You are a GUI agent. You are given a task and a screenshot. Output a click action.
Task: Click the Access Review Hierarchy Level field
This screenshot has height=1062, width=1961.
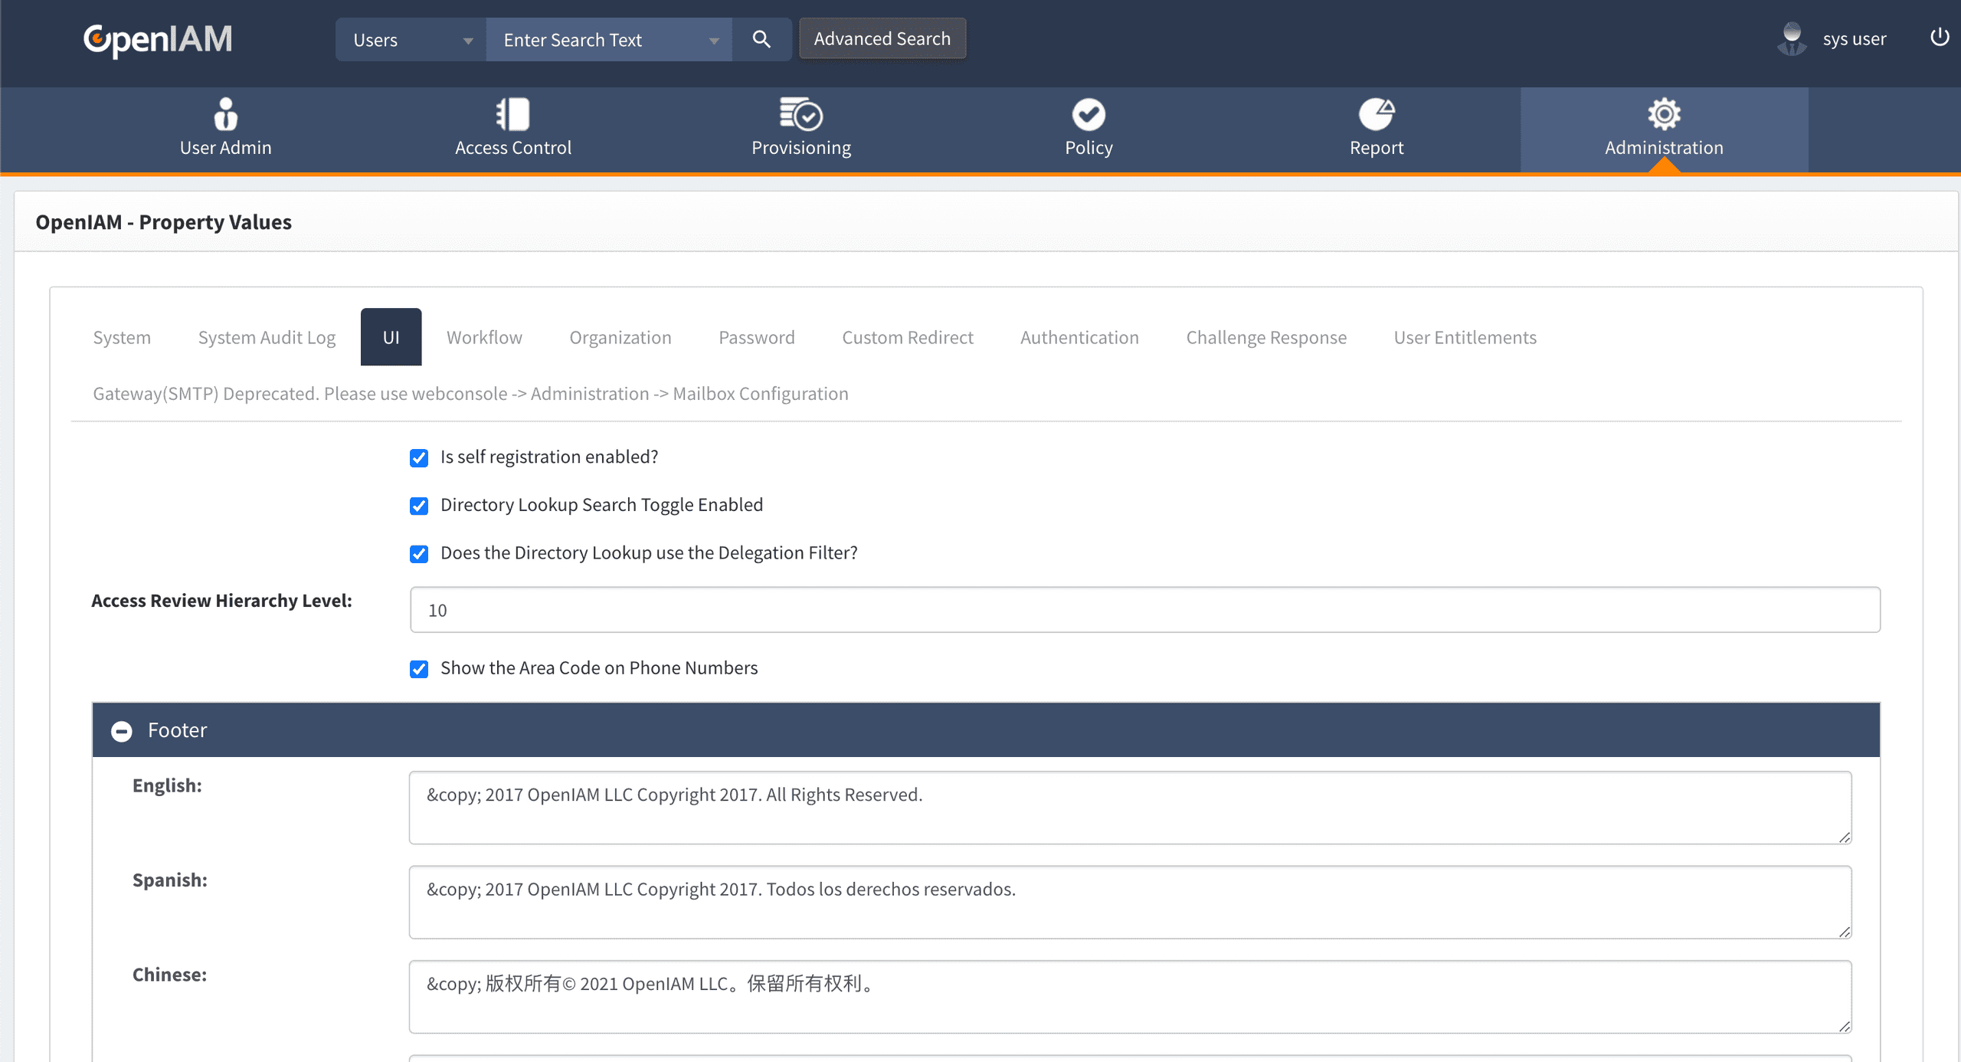pos(1144,610)
